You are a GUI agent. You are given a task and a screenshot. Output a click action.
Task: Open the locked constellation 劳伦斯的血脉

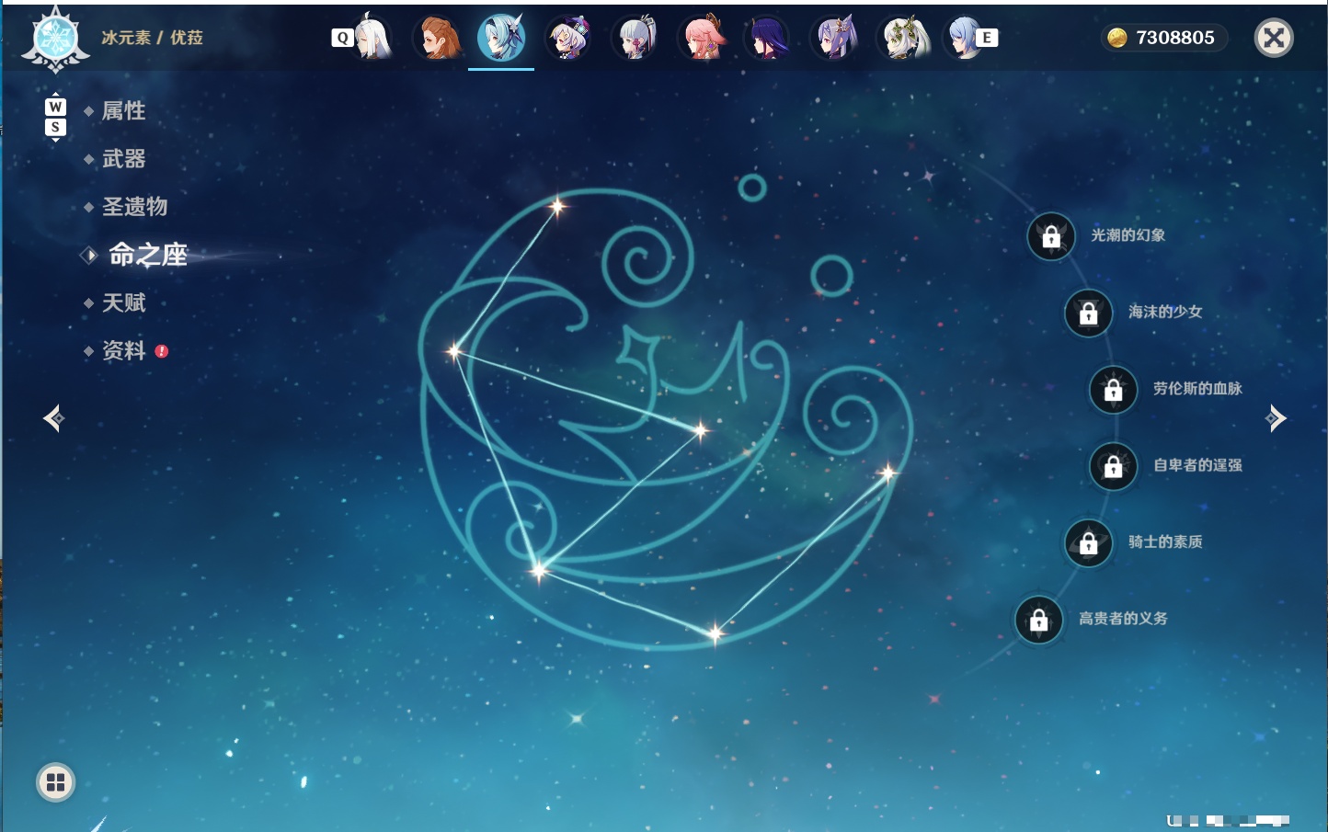tap(1113, 389)
